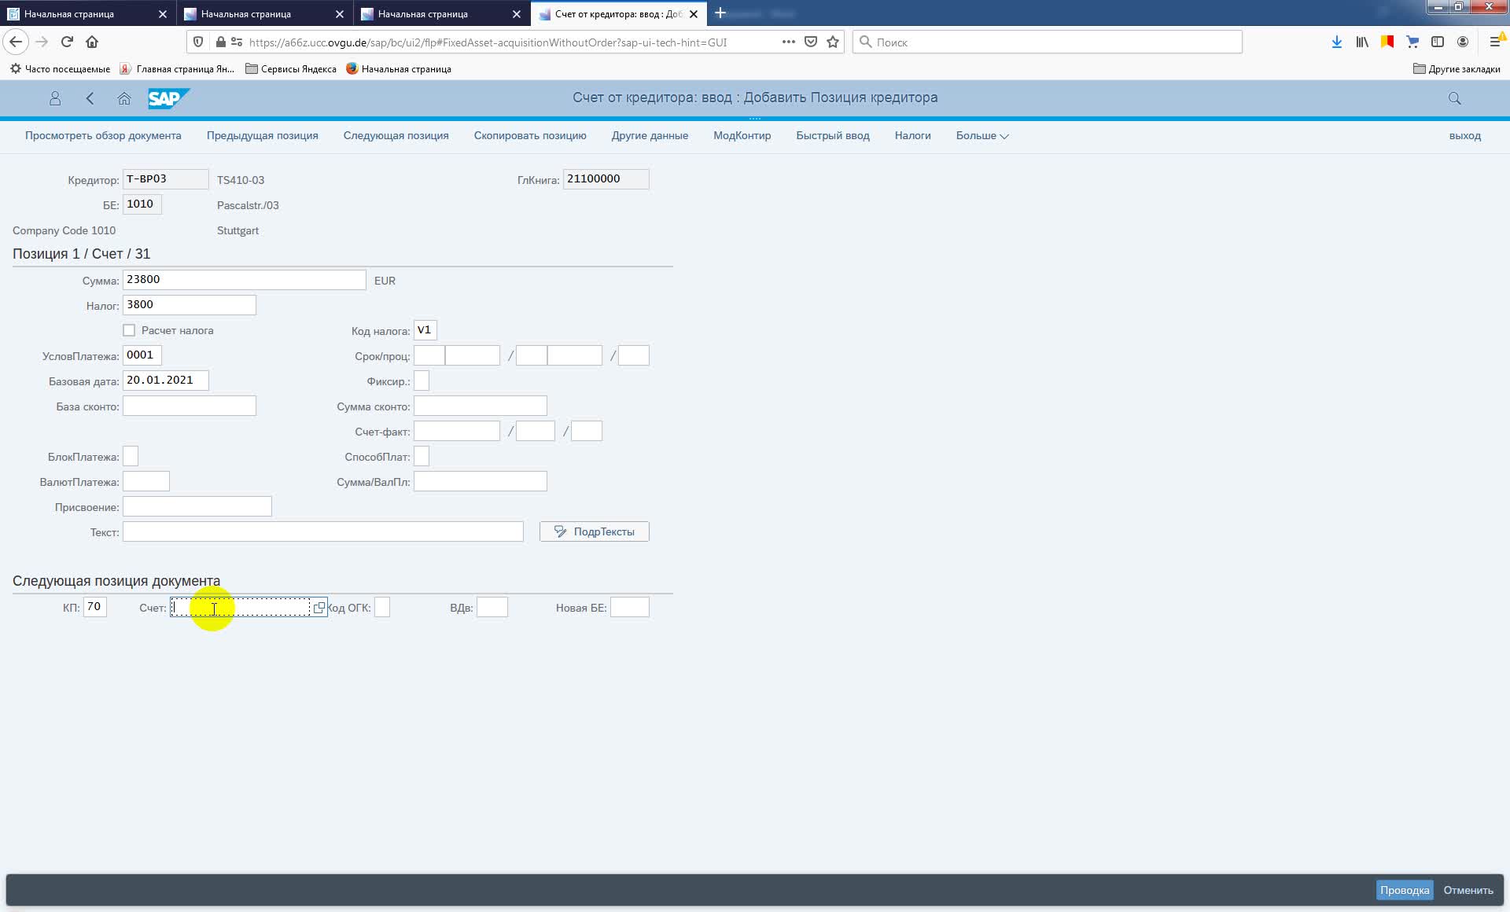Edit Код налога field
Screen dimensions: 1510x912
[425, 330]
